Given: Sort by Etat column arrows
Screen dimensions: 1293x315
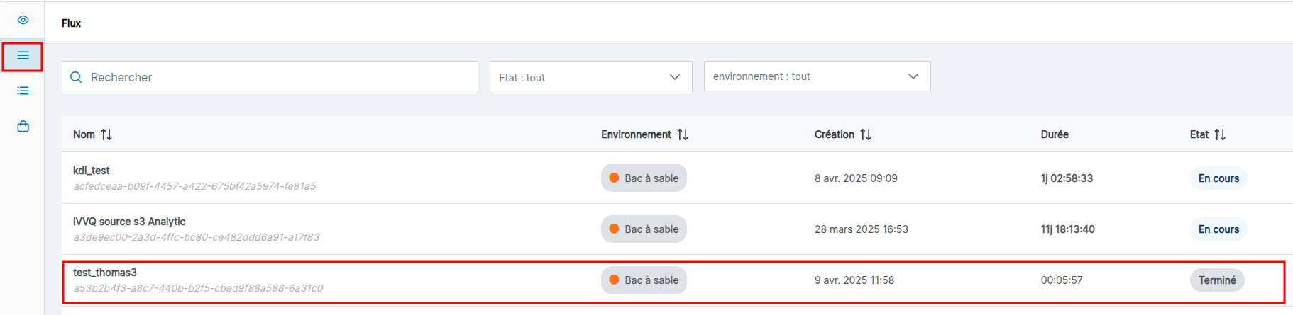Looking at the screenshot, I should coord(1220,134).
